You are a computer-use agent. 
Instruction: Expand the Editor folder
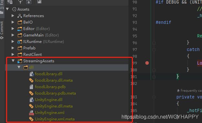coord(13,28)
